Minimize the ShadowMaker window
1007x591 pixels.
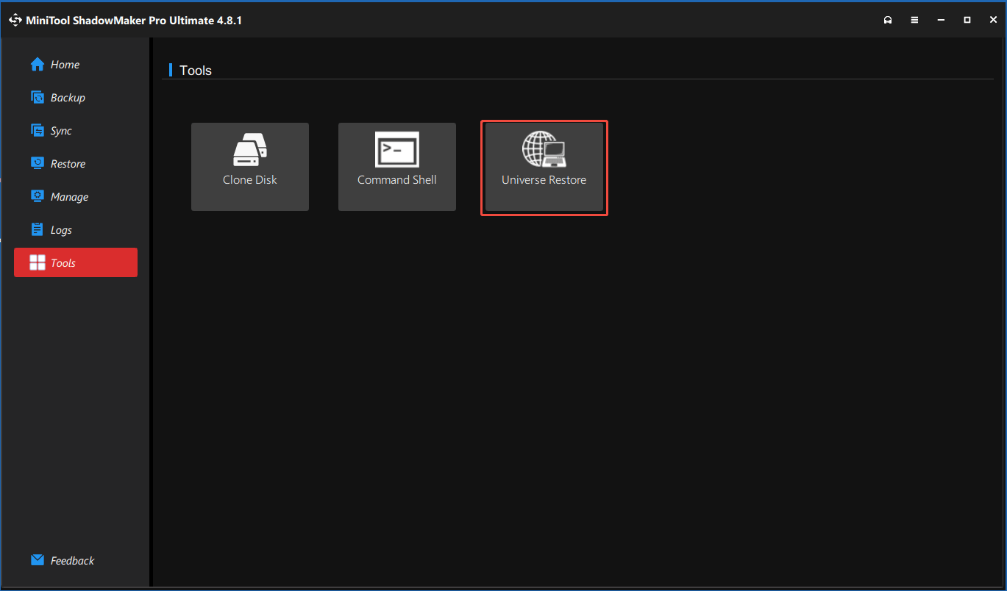[x=941, y=20]
